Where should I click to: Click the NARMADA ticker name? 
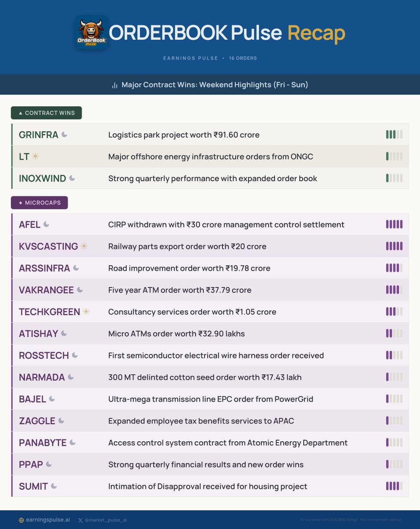(42, 377)
